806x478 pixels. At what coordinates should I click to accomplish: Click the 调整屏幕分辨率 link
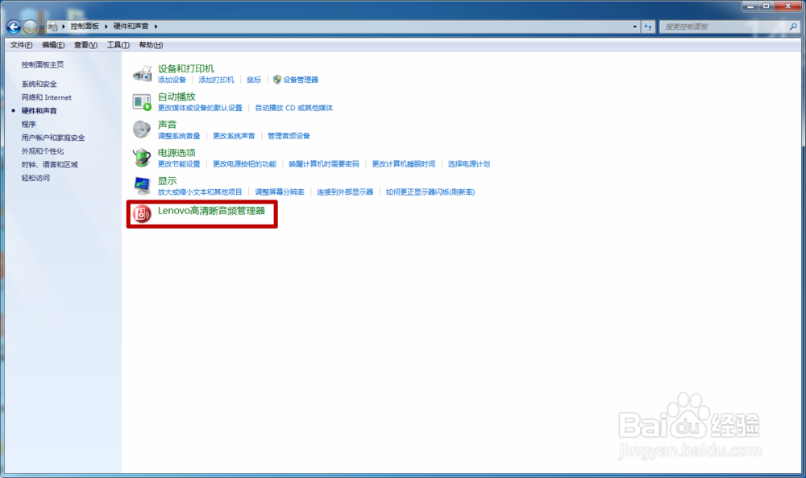click(x=280, y=192)
